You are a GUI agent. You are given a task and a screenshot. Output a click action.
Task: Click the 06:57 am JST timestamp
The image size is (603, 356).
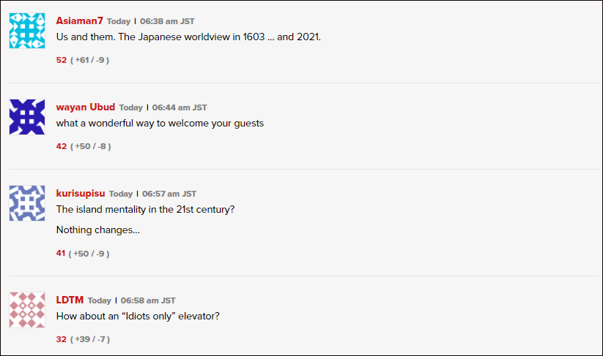click(169, 194)
